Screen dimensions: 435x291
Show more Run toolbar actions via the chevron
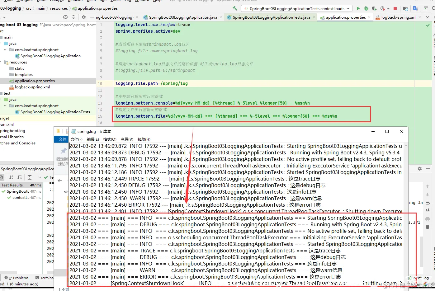[40, 177]
